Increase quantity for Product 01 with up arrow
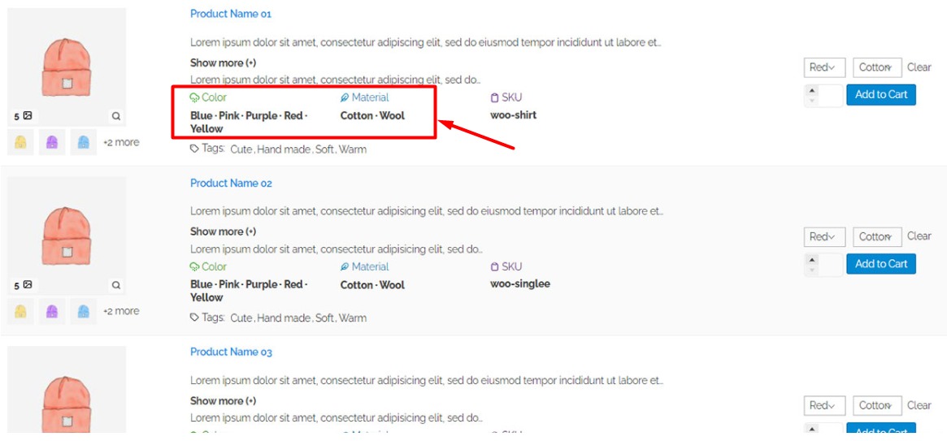This screenshot has height=441, width=947. (811, 90)
